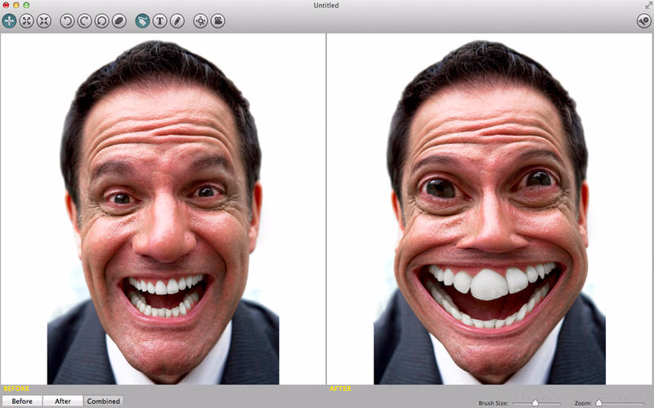
Task: Open settings via wrench icon
Action: pyautogui.click(x=643, y=20)
